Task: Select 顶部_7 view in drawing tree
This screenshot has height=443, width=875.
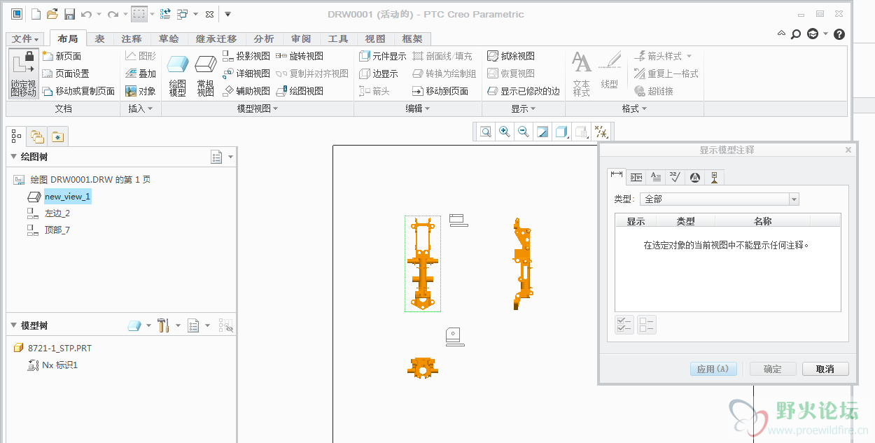Action: pos(57,230)
